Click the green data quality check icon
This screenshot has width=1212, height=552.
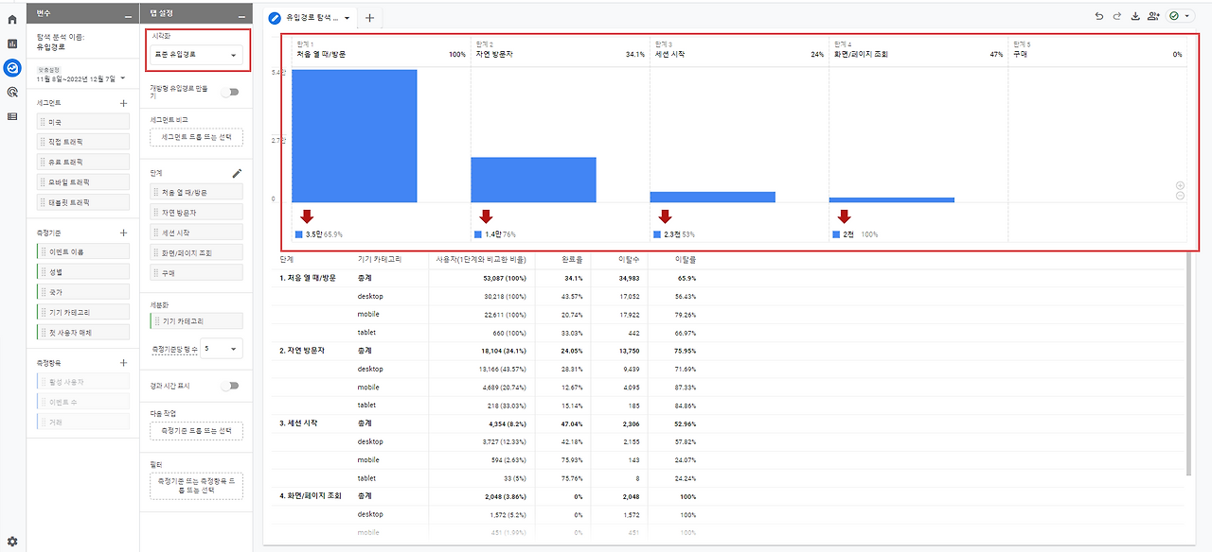tap(1175, 16)
